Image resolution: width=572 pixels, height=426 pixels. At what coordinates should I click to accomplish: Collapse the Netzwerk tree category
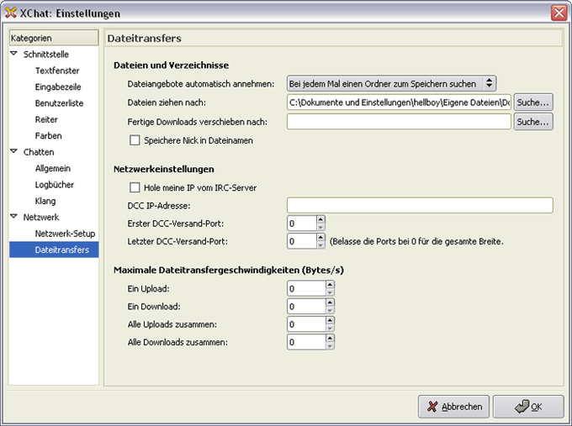tap(13, 217)
